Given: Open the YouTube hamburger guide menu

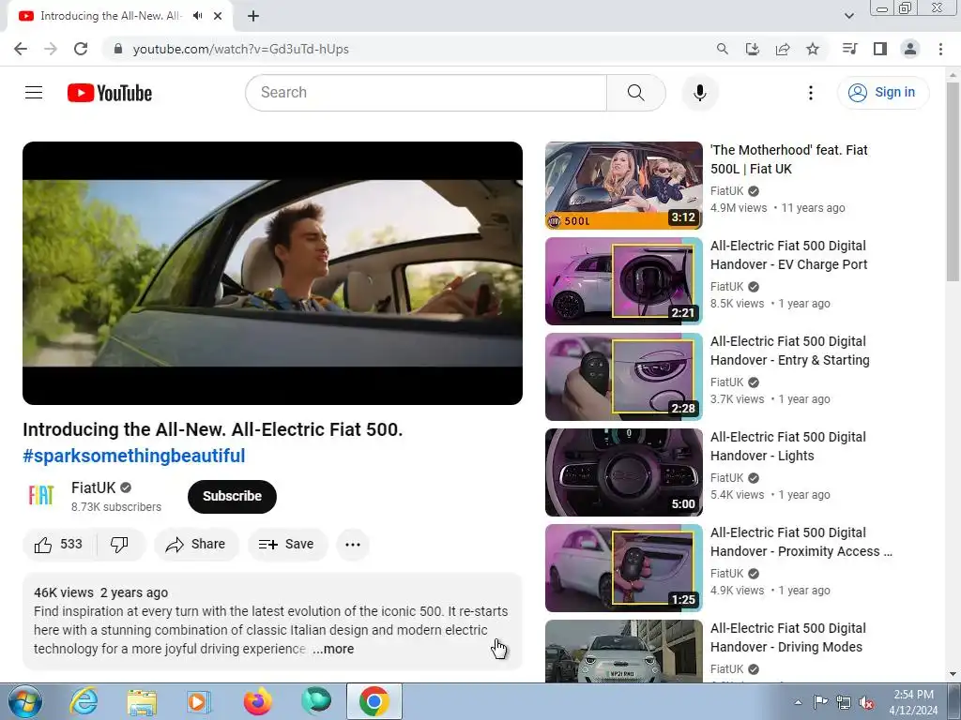Looking at the screenshot, I should (34, 93).
